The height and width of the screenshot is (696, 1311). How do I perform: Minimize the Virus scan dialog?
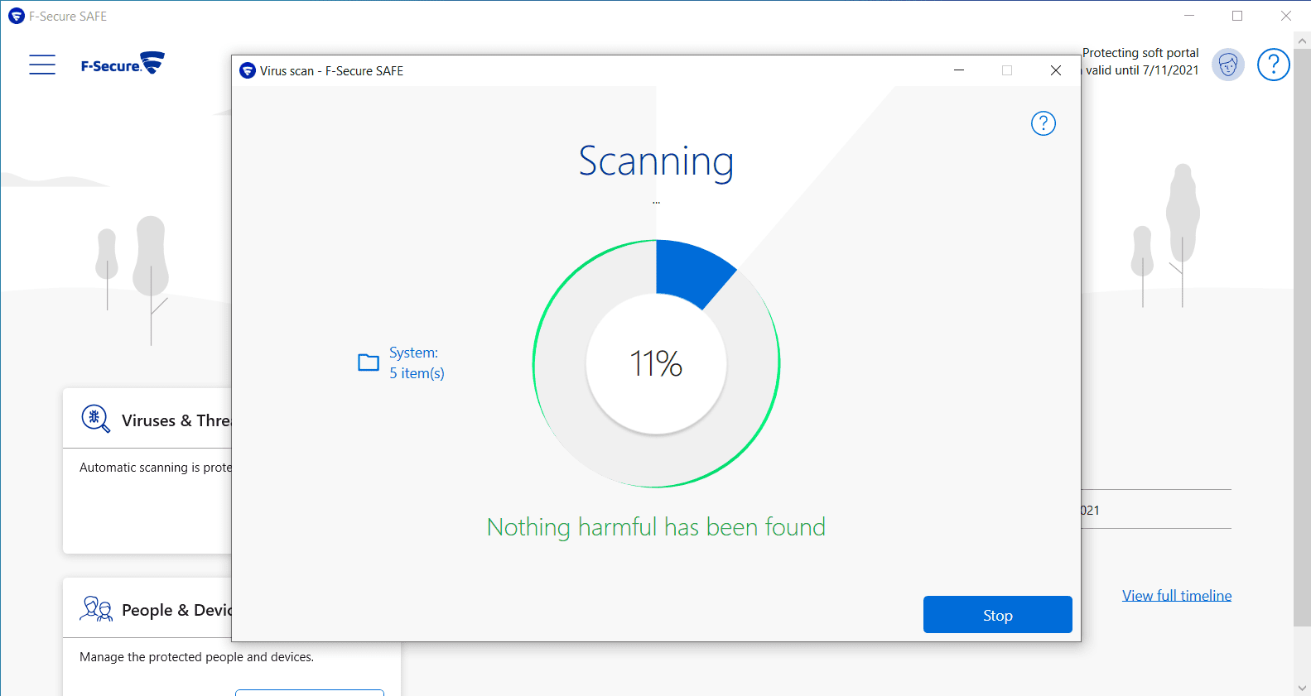point(959,70)
